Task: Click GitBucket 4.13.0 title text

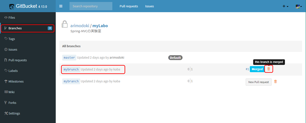Action: [x=32, y=6]
